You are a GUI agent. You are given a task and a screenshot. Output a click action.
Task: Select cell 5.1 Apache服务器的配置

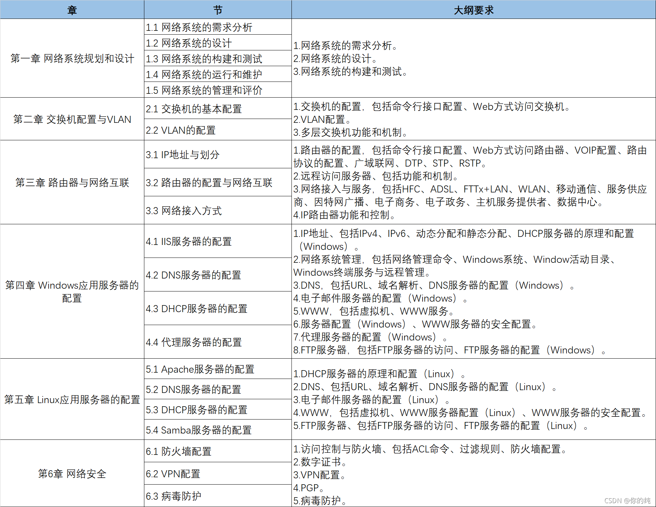[218, 369]
